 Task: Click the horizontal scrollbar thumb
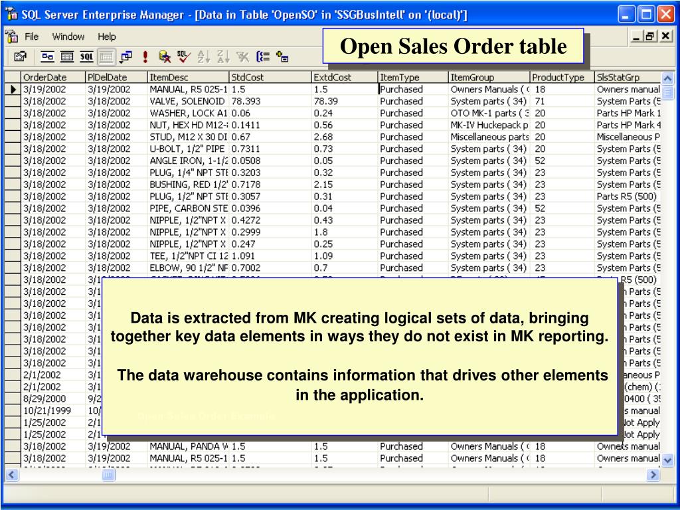click(x=108, y=474)
